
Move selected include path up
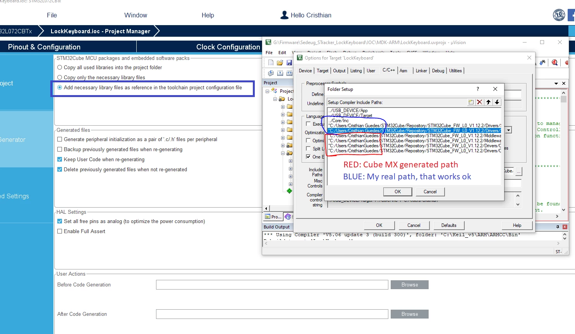488,102
